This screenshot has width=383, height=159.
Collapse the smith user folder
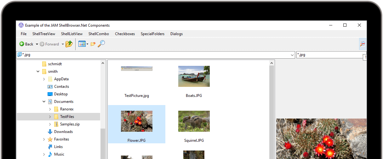pos(38,72)
